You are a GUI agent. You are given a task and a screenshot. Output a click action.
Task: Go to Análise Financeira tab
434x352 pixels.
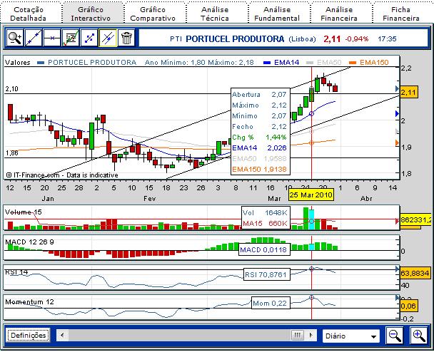tap(339, 14)
